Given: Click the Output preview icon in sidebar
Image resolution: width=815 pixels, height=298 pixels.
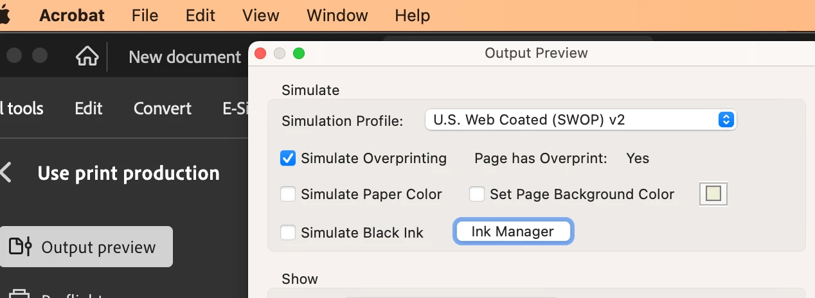Looking at the screenshot, I should click(21, 247).
